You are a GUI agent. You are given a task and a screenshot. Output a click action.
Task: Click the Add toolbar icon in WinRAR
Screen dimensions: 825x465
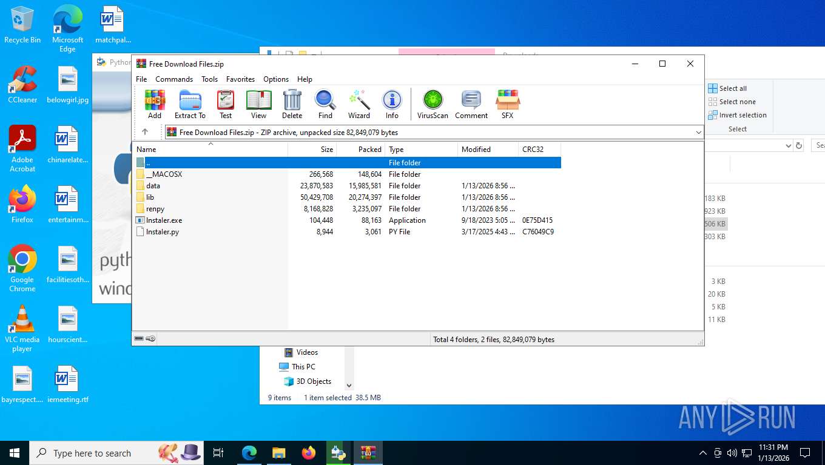coord(155,104)
